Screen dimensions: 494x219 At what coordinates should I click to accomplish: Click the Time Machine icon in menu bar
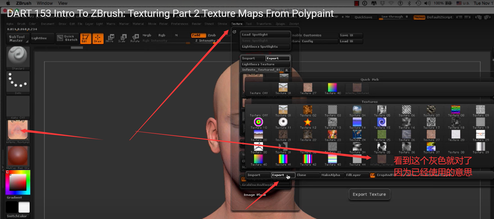(418, 3)
